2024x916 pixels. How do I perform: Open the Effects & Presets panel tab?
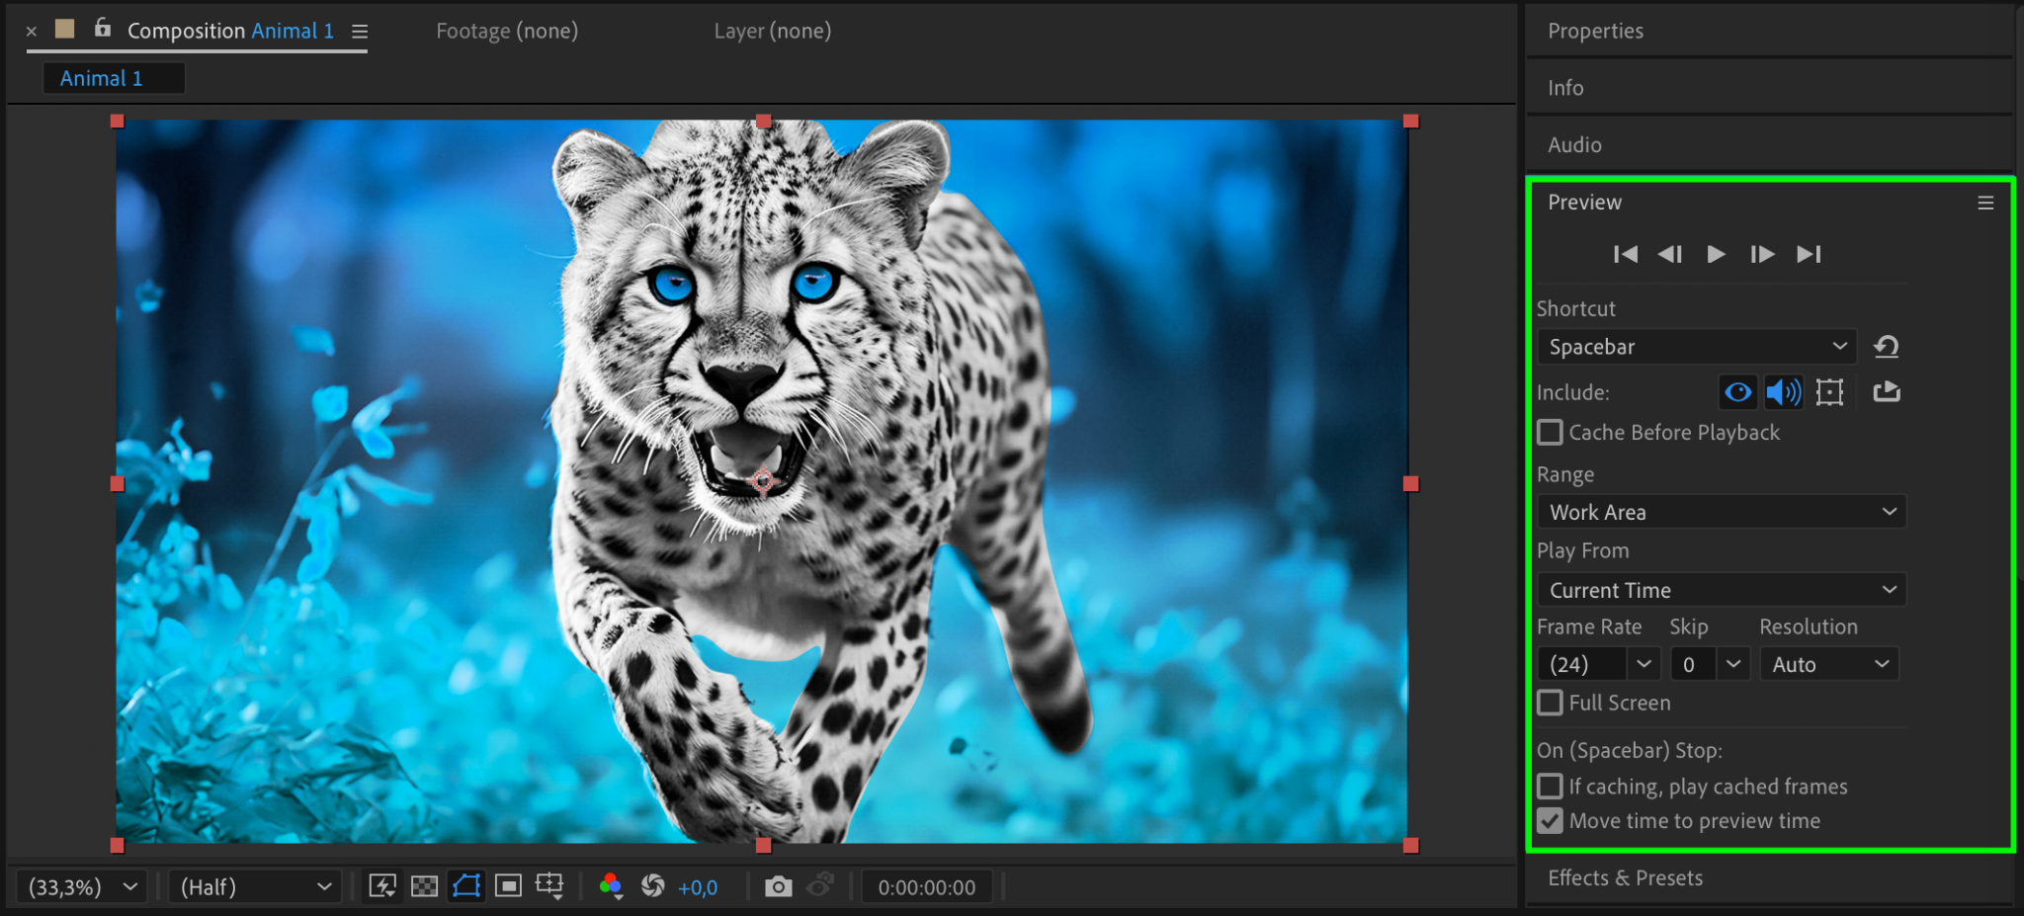click(1625, 877)
